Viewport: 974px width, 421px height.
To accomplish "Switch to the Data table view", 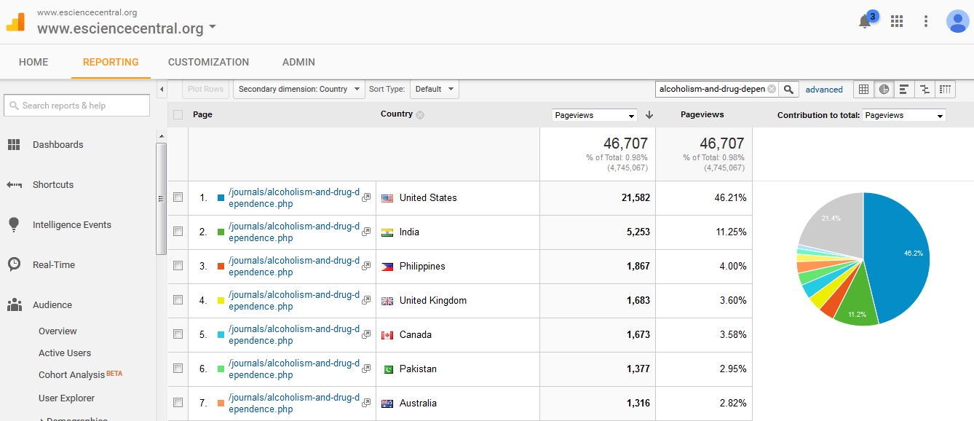I will [x=863, y=90].
